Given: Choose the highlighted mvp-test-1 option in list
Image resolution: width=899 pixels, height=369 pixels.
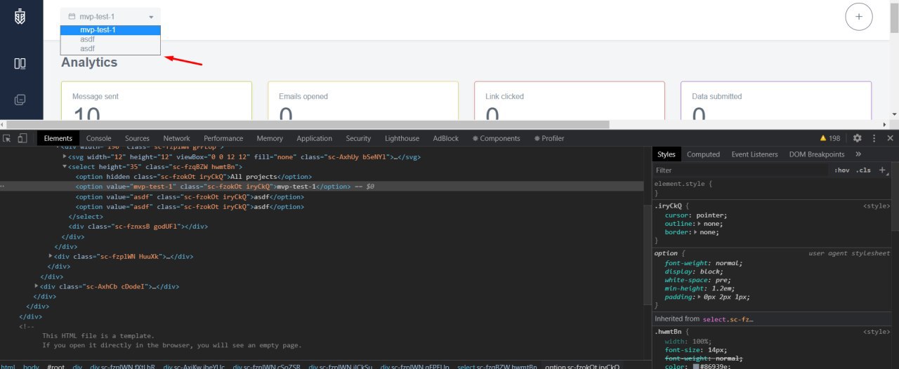Looking at the screenshot, I should click(x=110, y=30).
